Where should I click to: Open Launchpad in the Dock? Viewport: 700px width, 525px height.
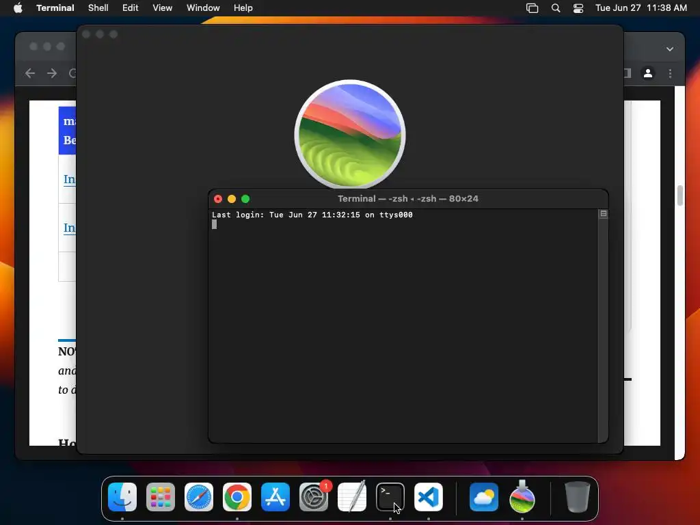pos(161,497)
